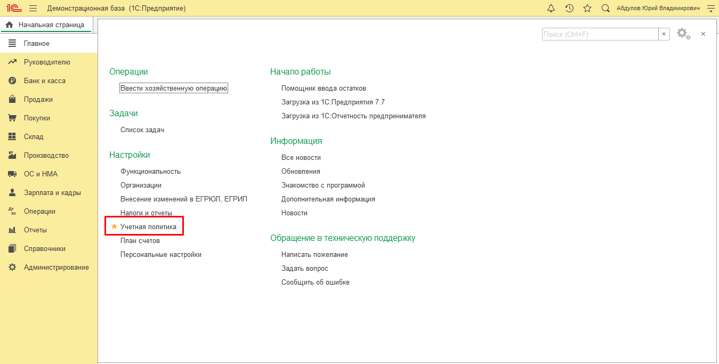Open Учетная политика
719x364 pixels.
tap(148, 227)
